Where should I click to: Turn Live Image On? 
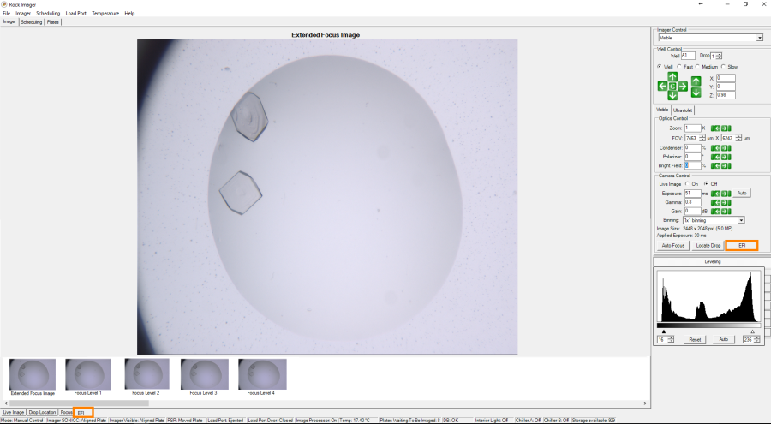coord(687,184)
